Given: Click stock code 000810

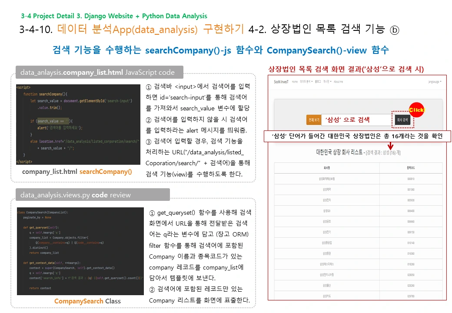Looking at the screenshot, I should 411,179.
